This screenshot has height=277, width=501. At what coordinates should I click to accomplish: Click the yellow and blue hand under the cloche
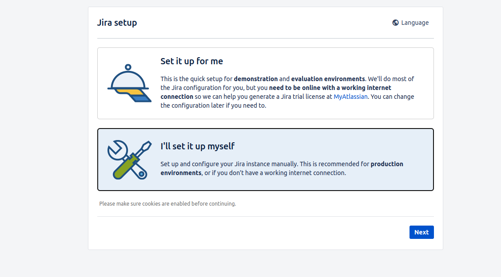tap(134, 95)
